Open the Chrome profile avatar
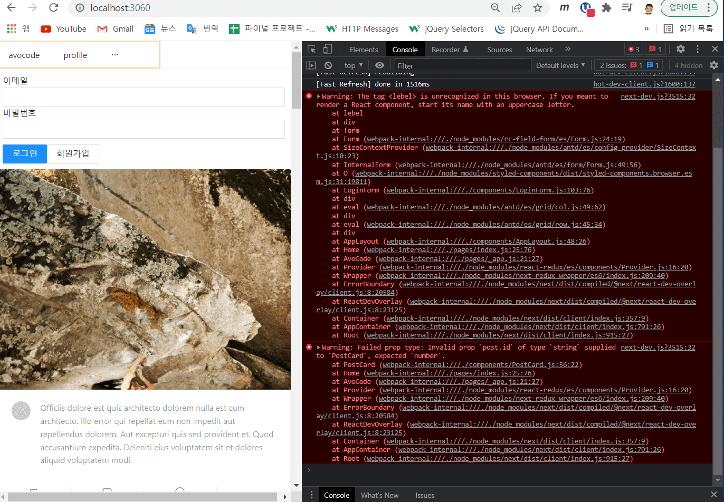The height and width of the screenshot is (502, 724). coord(649,8)
